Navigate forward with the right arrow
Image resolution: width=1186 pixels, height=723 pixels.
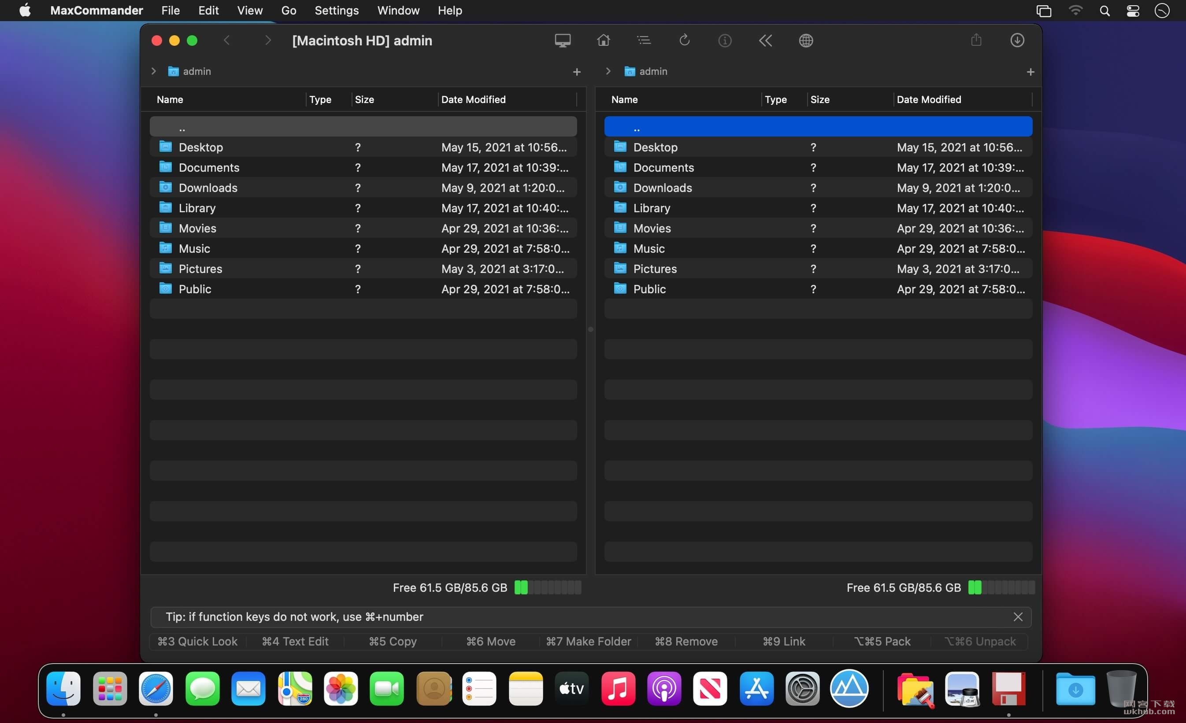click(x=267, y=41)
